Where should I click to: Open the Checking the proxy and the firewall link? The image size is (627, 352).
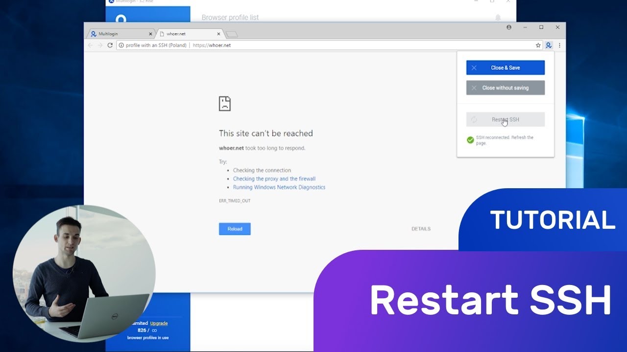[x=274, y=179]
